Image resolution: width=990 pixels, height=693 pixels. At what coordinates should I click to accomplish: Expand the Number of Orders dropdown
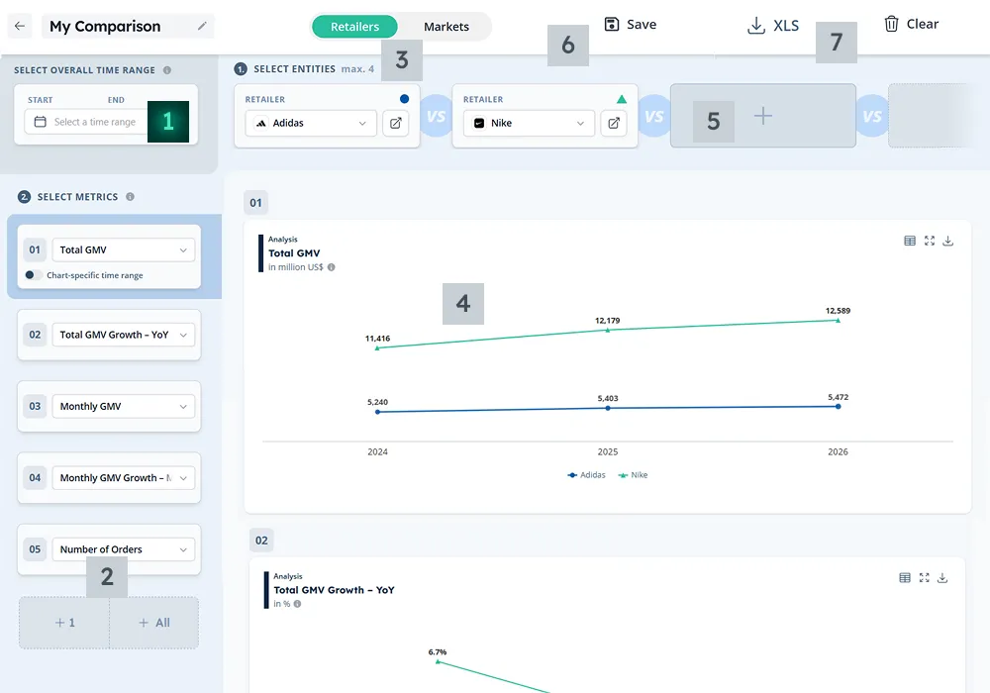coord(123,549)
